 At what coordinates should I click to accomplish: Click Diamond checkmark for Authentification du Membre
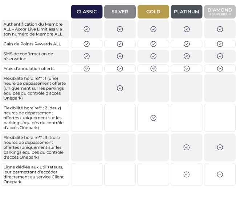coord(220,29)
